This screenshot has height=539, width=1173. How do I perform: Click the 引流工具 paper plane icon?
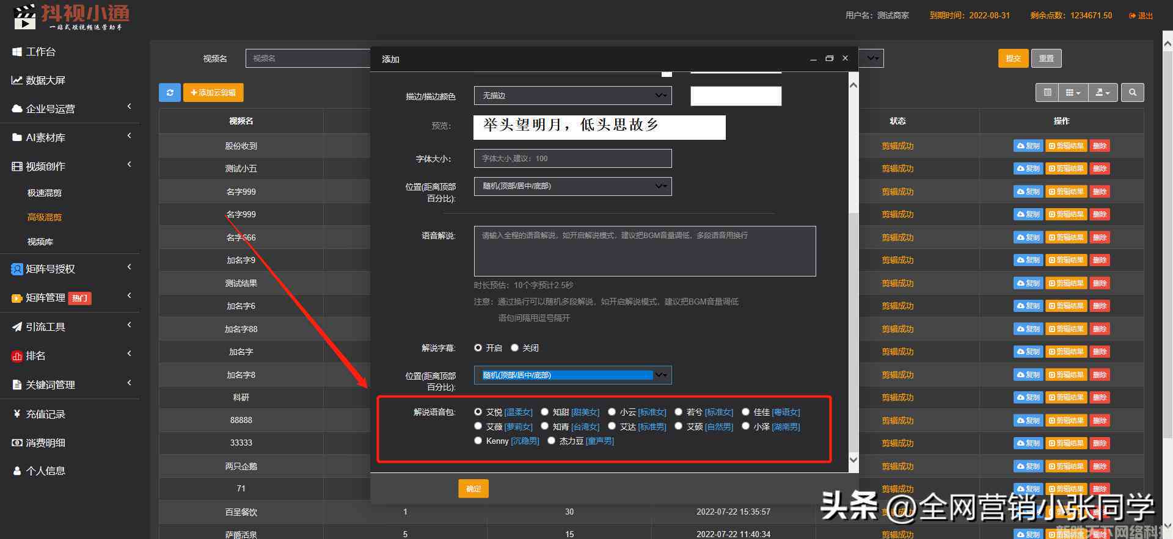pos(17,327)
